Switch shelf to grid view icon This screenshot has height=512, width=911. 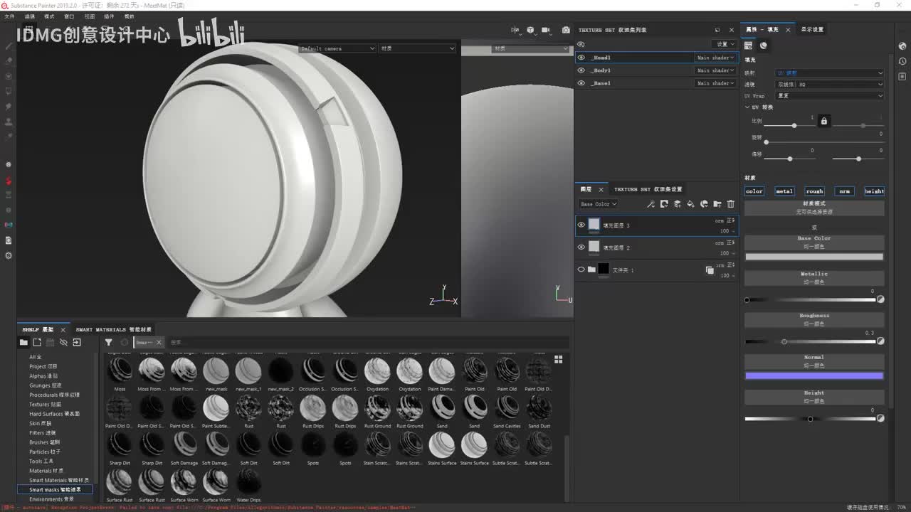pyautogui.click(x=558, y=359)
